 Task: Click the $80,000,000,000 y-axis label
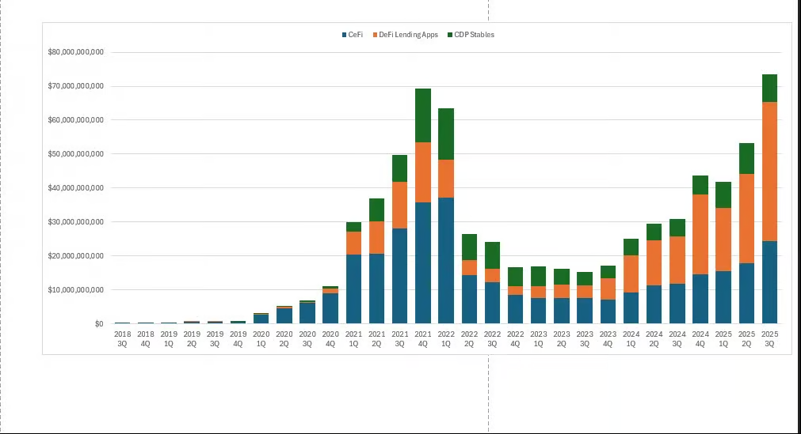(x=76, y=53)
